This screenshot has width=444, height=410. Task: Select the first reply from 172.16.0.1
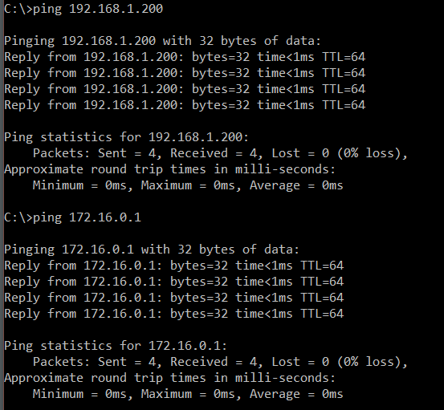coord(174,266)
